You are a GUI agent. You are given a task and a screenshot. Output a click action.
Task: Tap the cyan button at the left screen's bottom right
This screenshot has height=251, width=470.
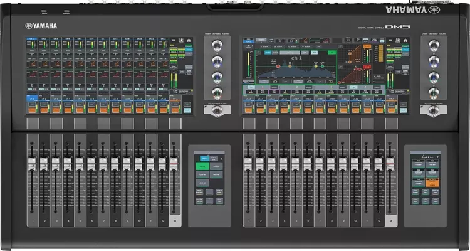(187, 110)
